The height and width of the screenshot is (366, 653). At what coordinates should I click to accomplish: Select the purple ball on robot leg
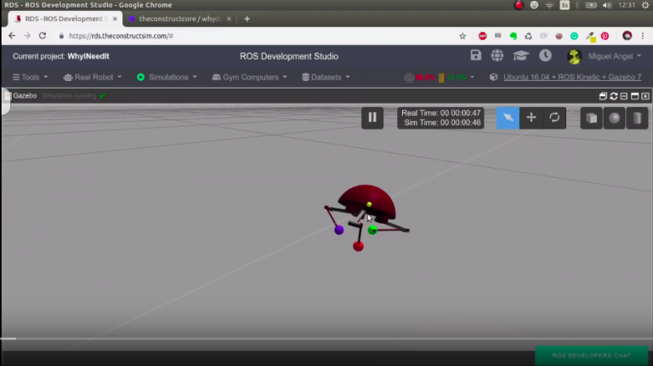coord(339,230)
